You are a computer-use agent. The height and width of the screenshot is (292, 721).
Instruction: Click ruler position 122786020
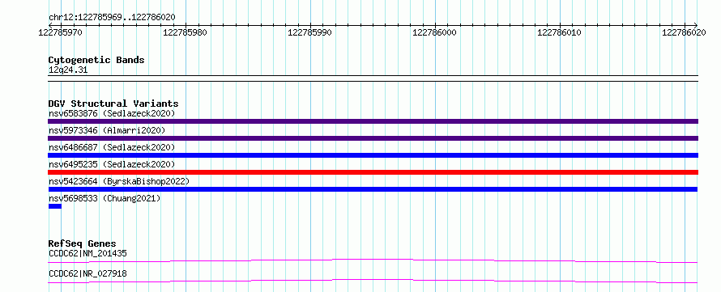(684, 32)
